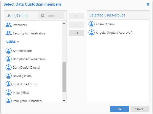Viewport: 153px width, 114px height.
Task: Close the Select Data Custodian members dialog
Action: click(x=148, y=4)
